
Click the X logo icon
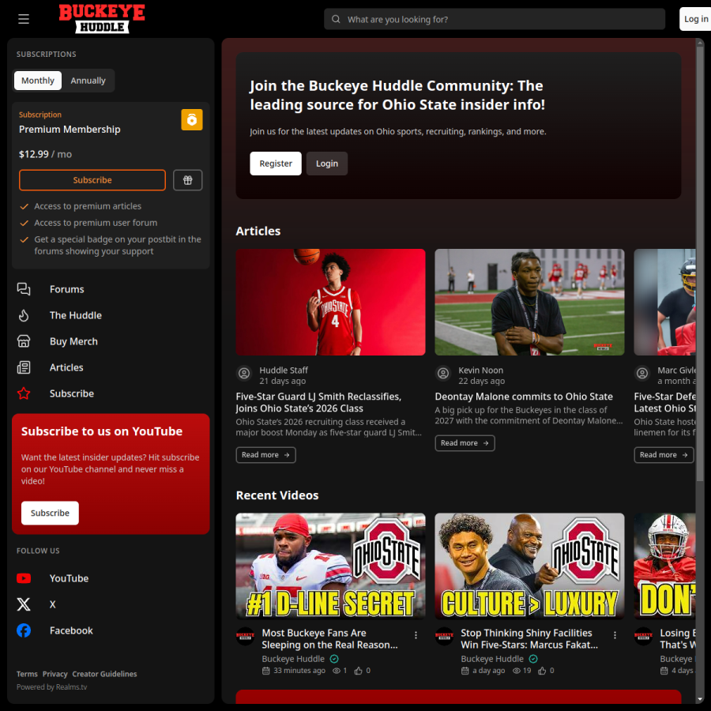tap(24, 604)
